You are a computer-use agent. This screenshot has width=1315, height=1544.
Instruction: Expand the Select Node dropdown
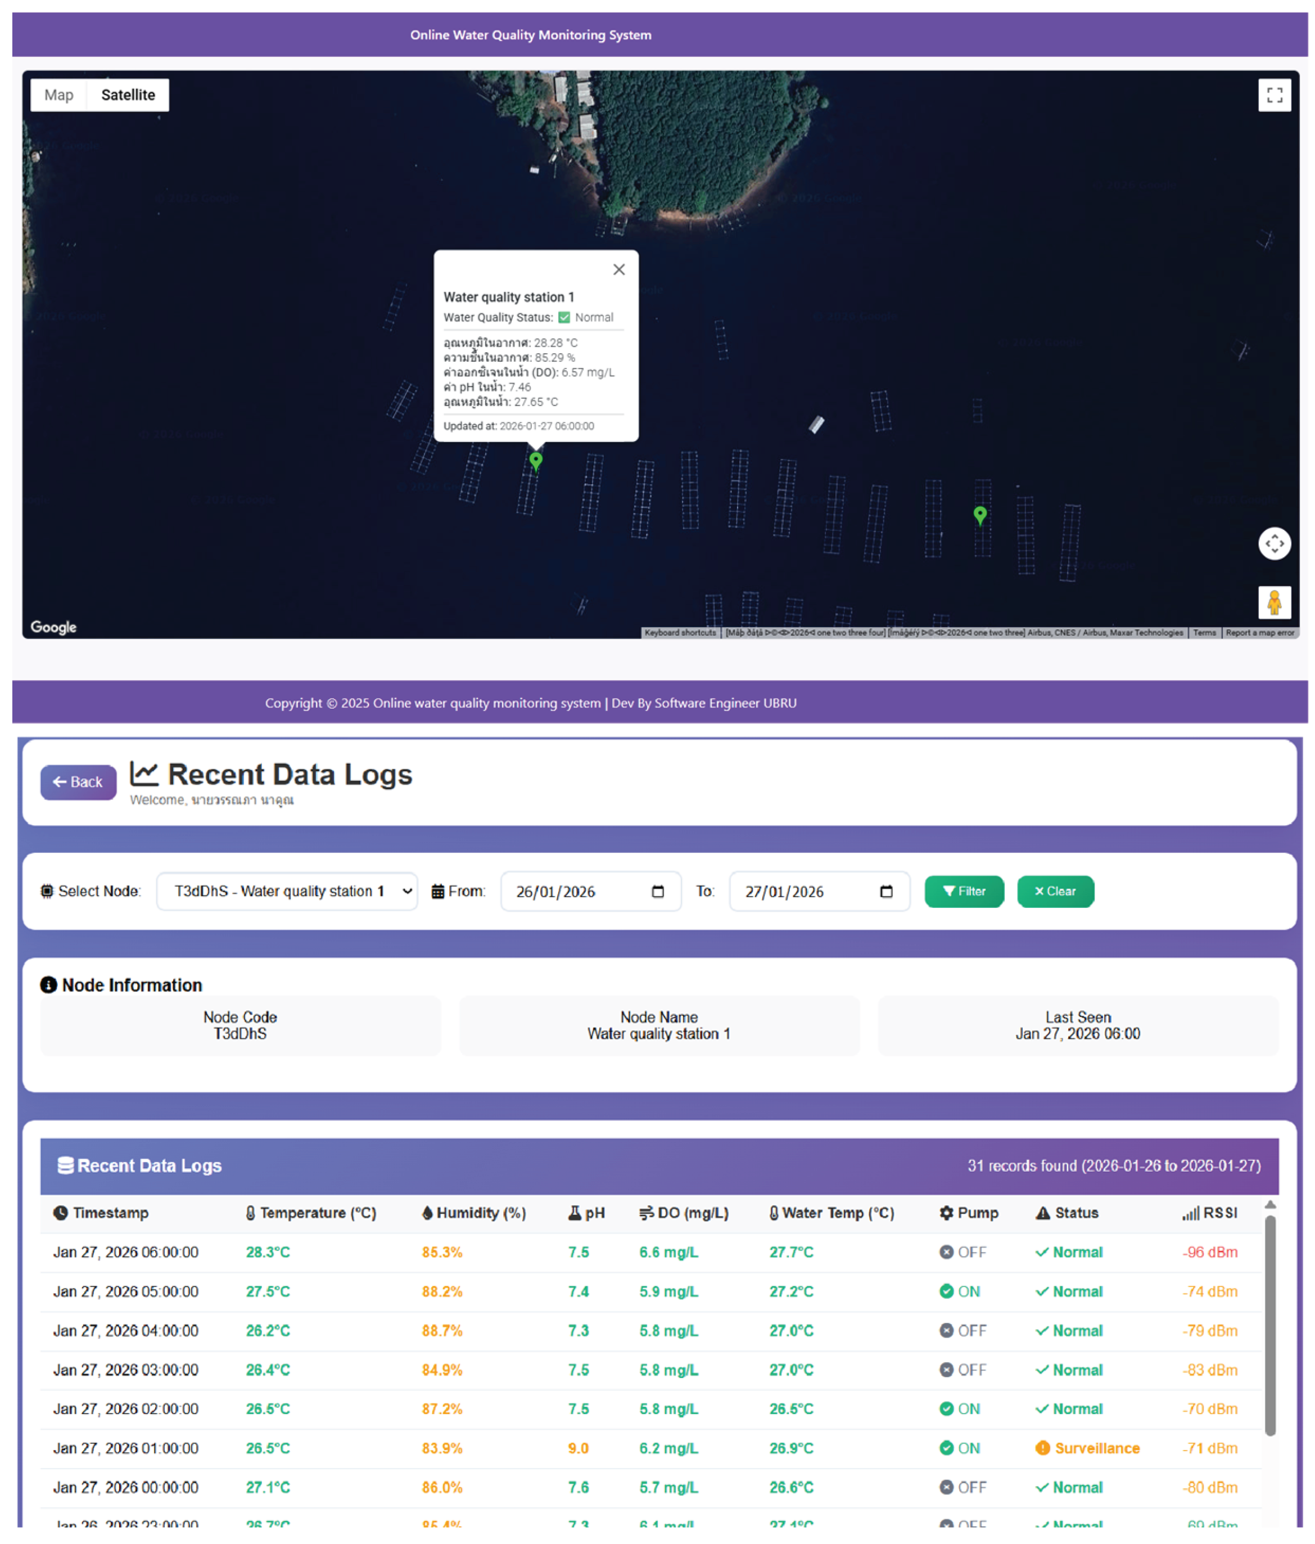coord(287,891)
